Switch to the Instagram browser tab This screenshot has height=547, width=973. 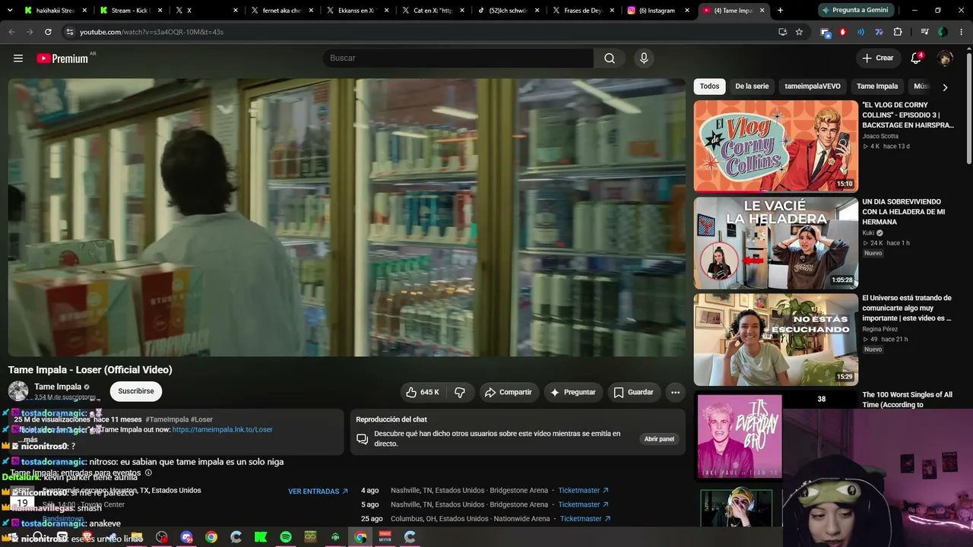(658, 11)
